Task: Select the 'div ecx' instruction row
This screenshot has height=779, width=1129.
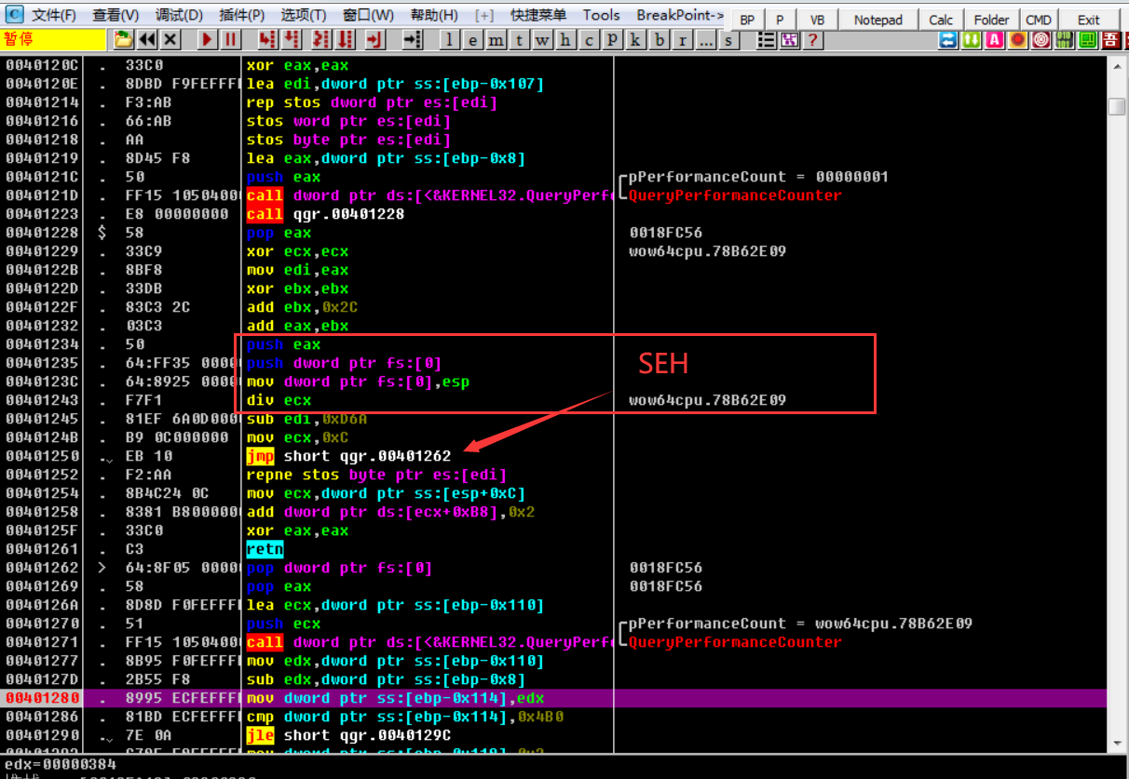Action: [x=555, y=400]
